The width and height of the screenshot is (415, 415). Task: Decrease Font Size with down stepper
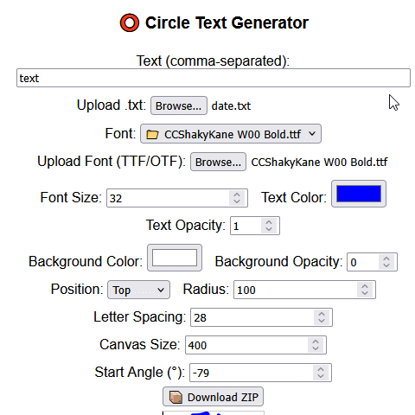pyautogui.click(x=237, y=201)
